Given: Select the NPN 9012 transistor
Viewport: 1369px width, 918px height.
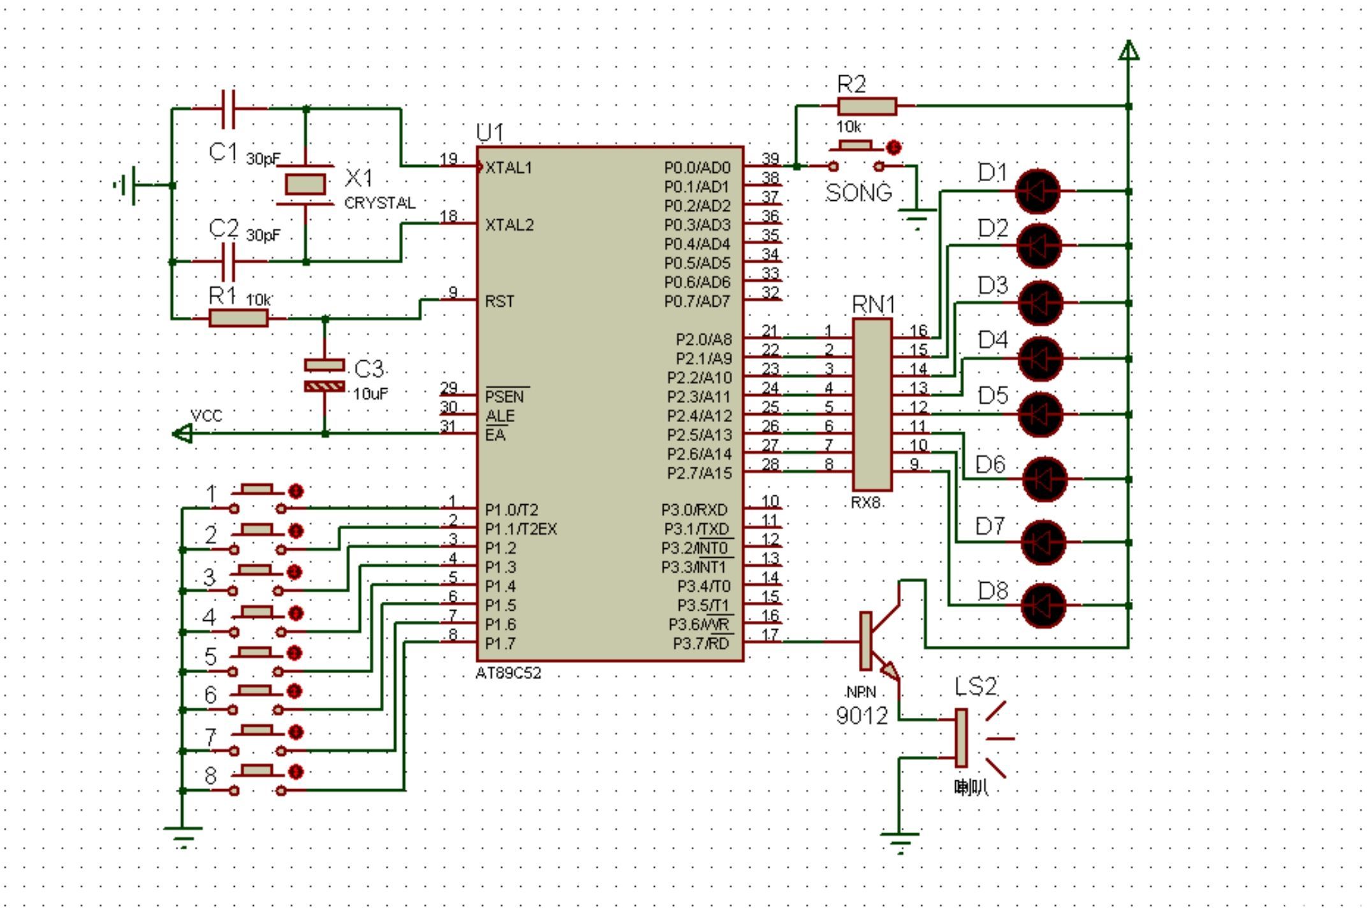Looking at the screenshot, I should [x=880, y=639].
